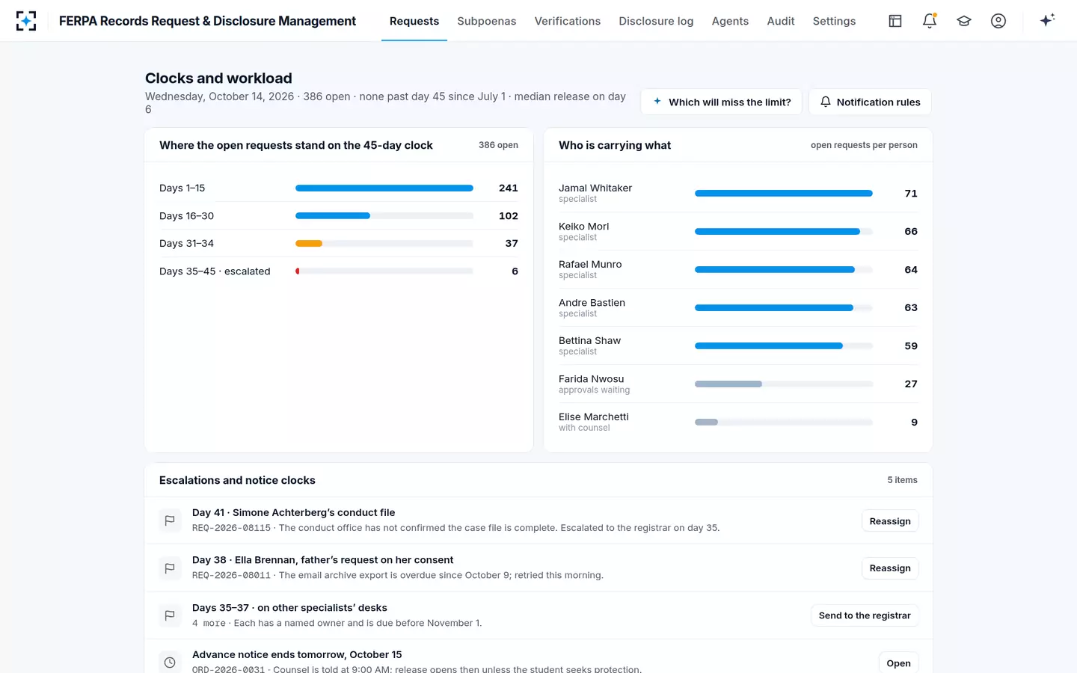Click the graduation cap icon
Viewport: 1077px width, 673px height.
[x=964, y=21]
